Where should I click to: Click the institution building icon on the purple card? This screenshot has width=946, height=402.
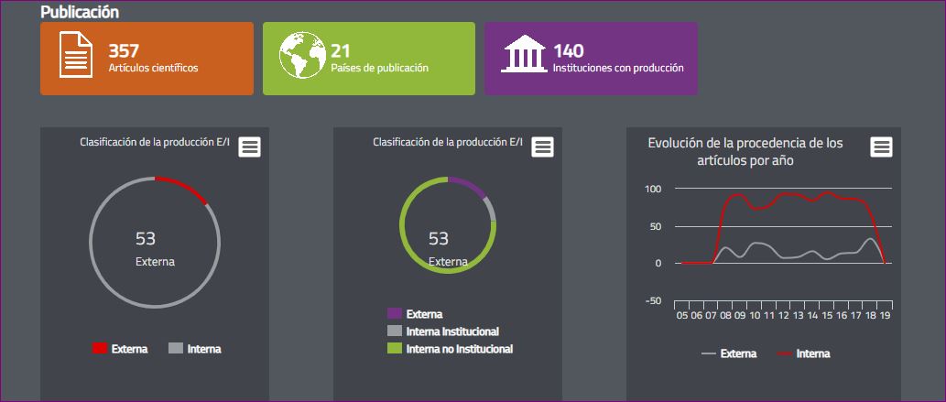tap(524, 54)
